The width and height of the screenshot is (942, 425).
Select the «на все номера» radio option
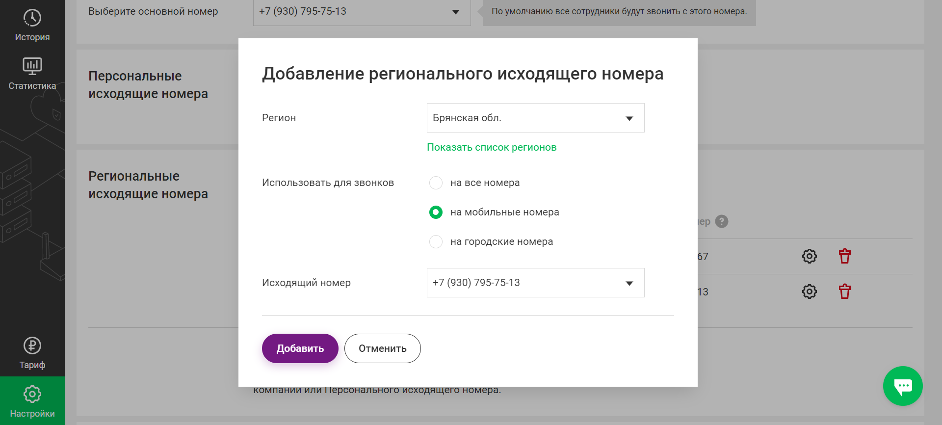[x=436, y=183]
